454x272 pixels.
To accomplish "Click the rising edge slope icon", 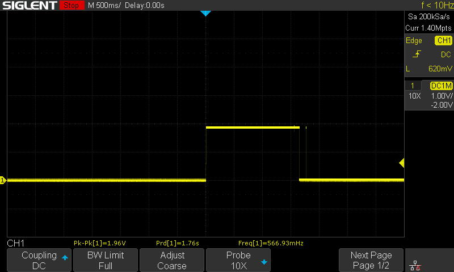I will 417,54.
